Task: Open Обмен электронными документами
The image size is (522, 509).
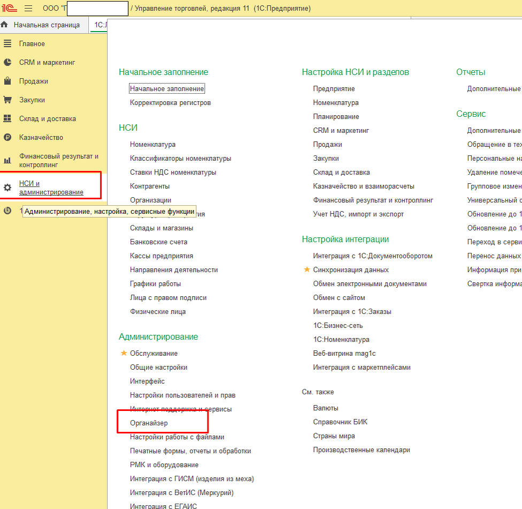Action: pos(370,284)
